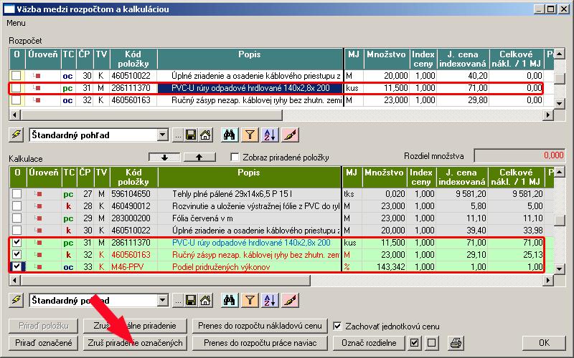The width and height of the screenshot is (574, 358).
Task: Tick the checkbox for Rozpočet row 30 Úplné zriadenie
Action: tap(16, 76)
